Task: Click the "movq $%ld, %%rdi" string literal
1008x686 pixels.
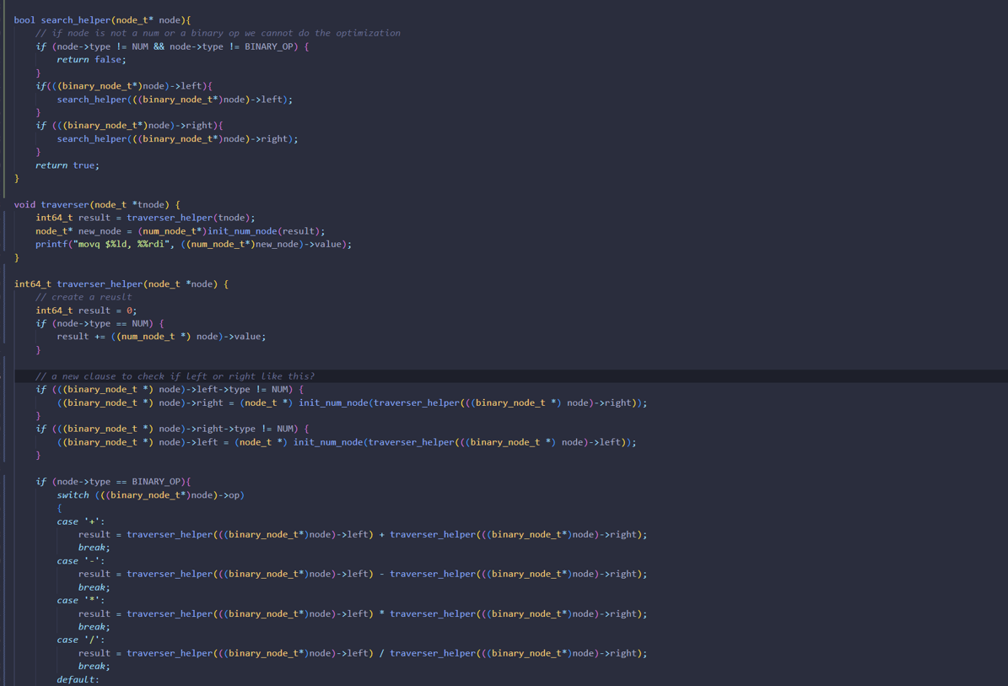Action: (x=124, y=245)
